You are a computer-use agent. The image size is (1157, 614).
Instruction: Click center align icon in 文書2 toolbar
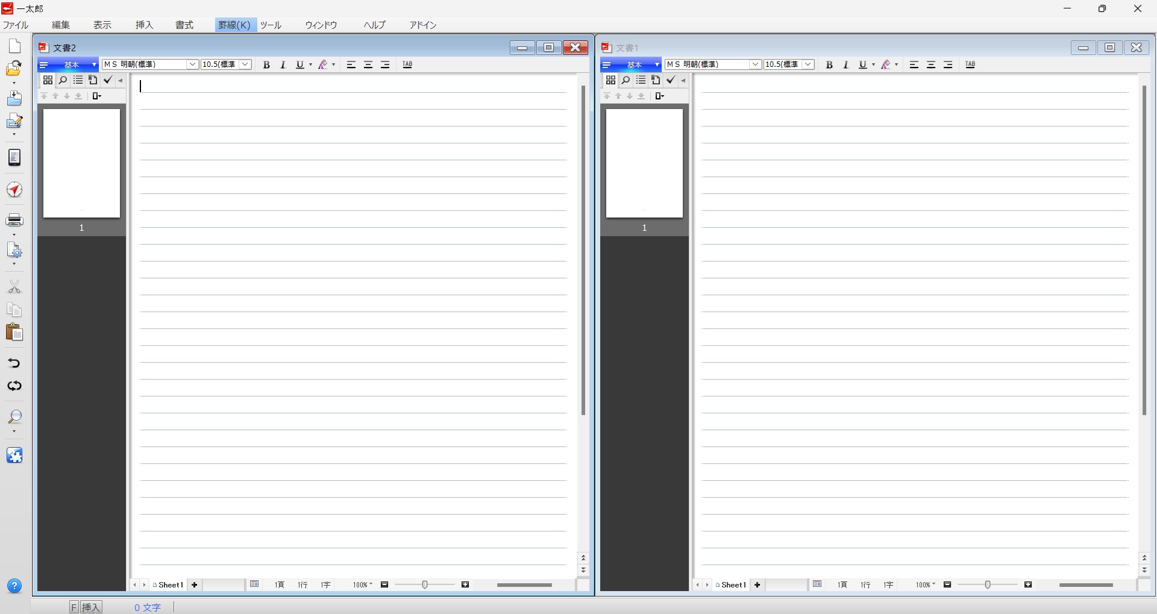click(x=368, y=64)
